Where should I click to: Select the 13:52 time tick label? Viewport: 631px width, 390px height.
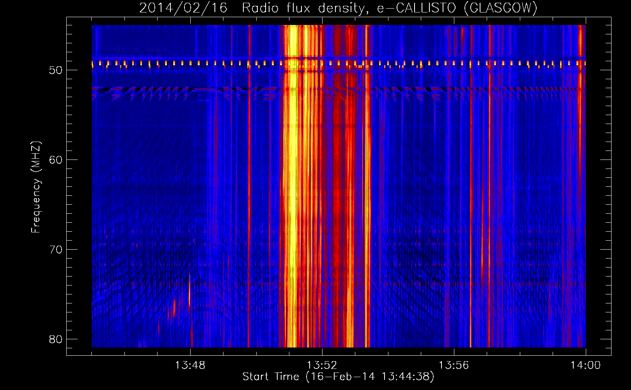[322, 365]
